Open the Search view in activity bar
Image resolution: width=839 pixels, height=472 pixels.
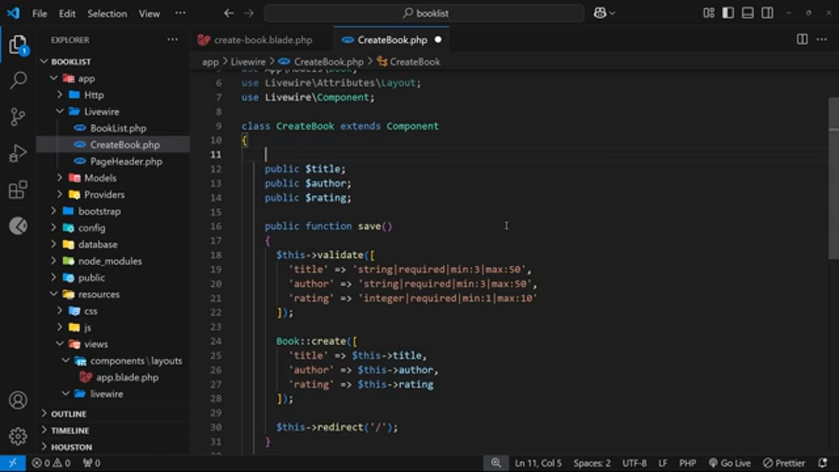pos(18,81)
